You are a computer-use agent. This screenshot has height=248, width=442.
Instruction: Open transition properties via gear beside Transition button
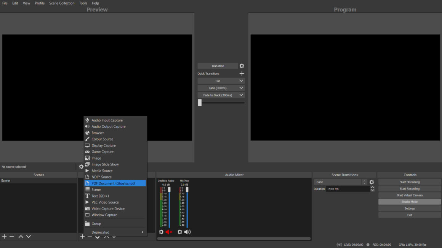(x=242, y=65)
